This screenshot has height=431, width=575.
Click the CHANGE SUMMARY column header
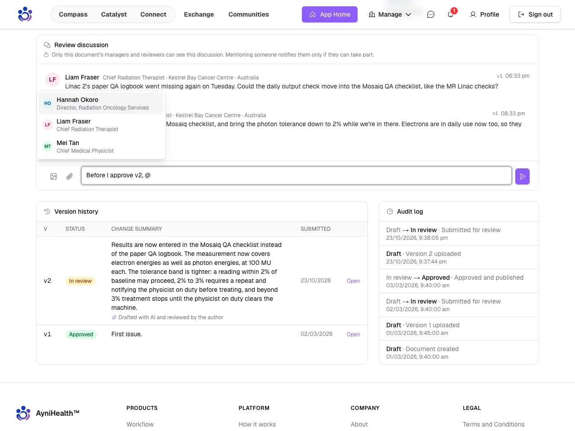137,229
